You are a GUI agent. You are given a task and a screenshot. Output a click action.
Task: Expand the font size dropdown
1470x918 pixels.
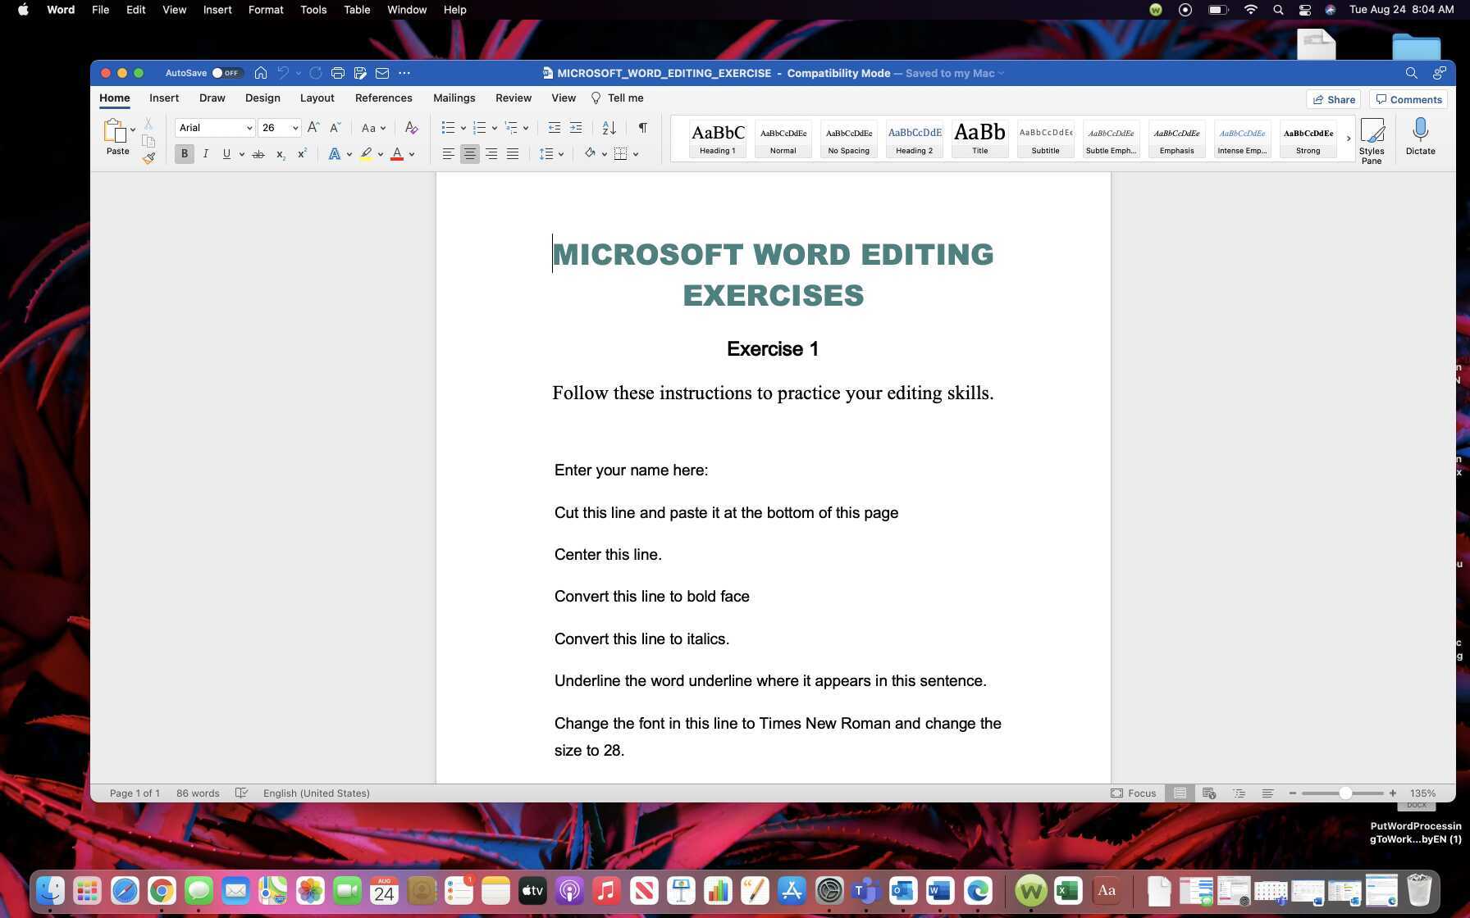tap(294, 128)
